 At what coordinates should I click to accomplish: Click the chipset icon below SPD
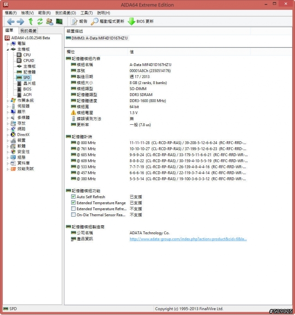click(19, 84)
